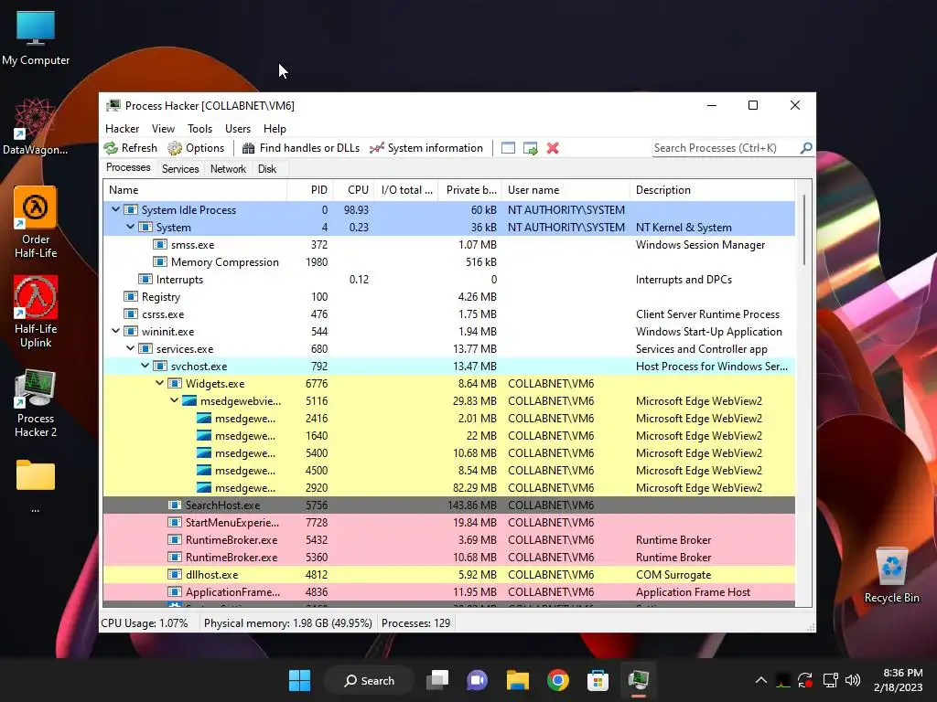Sort by the Name column header
This screenshot has height=702, width=937.
(195, 190)
